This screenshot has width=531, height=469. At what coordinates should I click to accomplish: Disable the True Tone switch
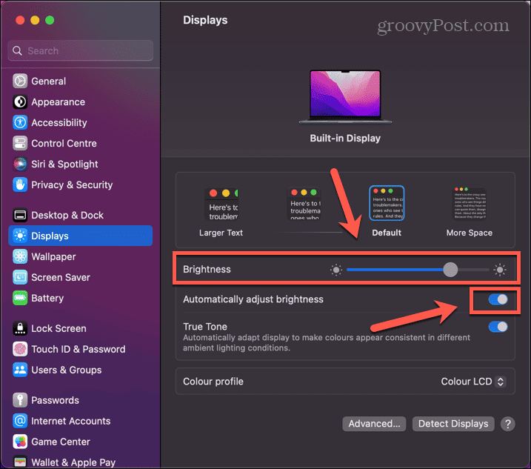pos(498,327)
